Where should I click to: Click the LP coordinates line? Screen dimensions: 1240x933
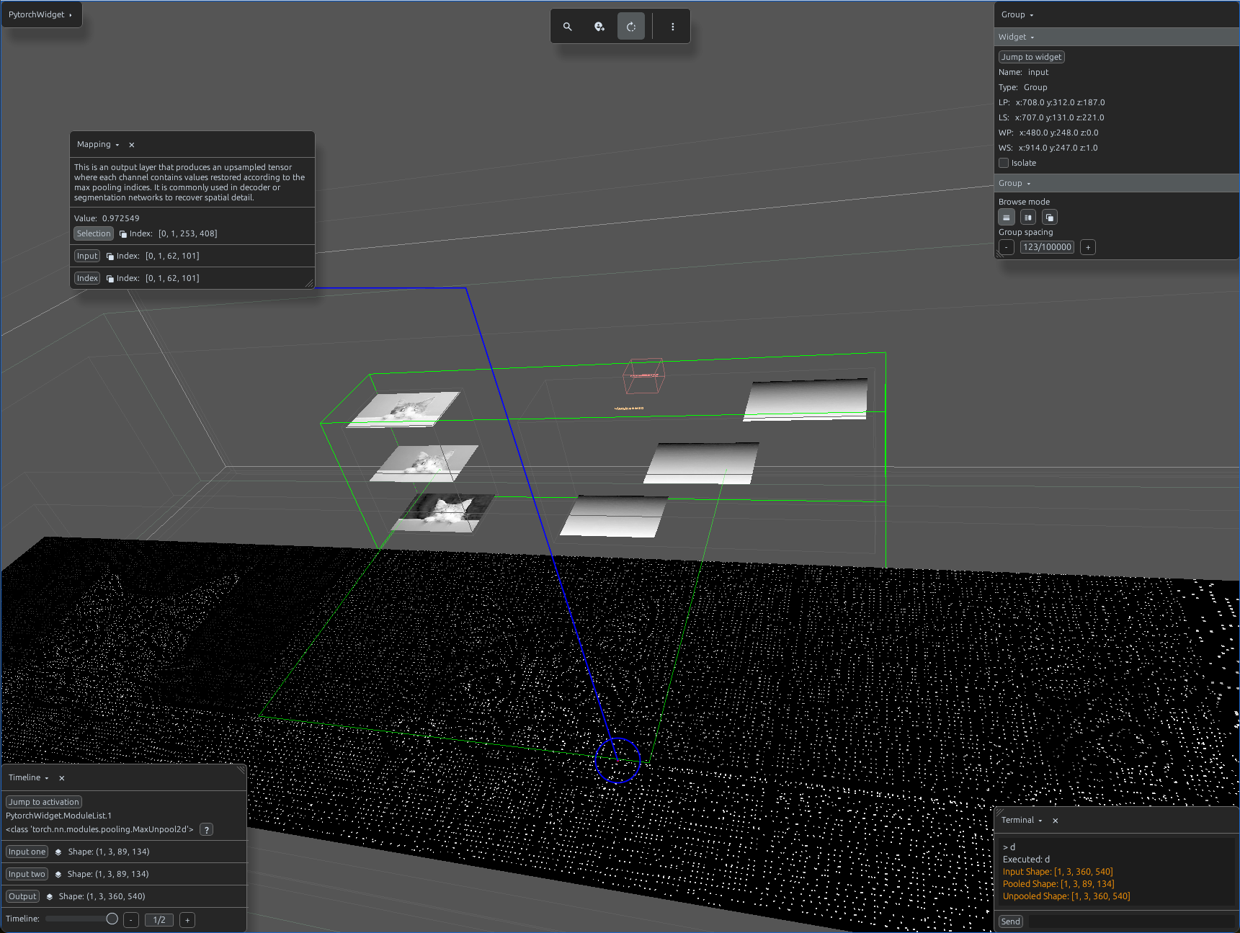click(1051, 103)
